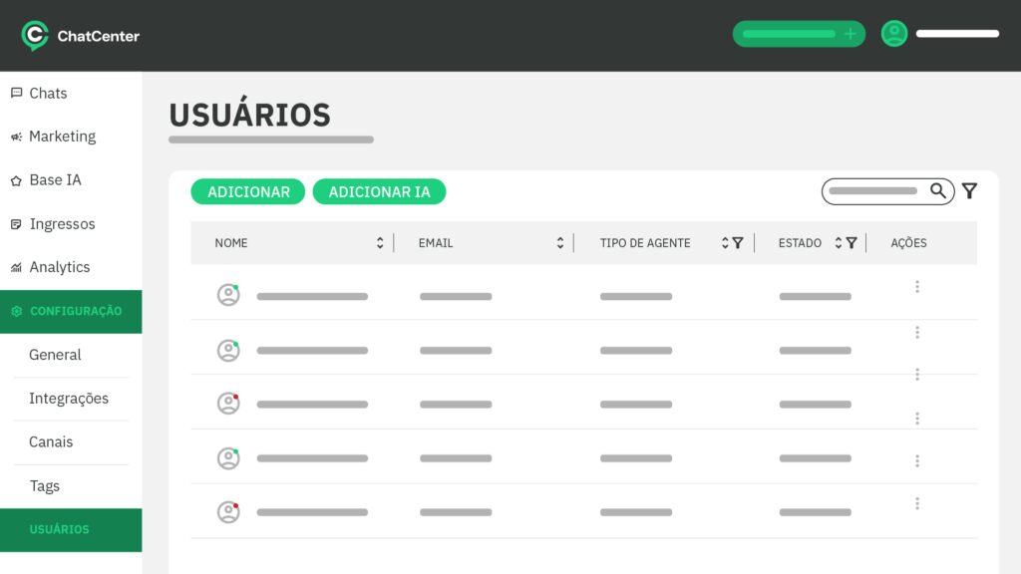Open the Chats section in sidebar
This screenshot has height=574, width=1021.
point(48,94)
